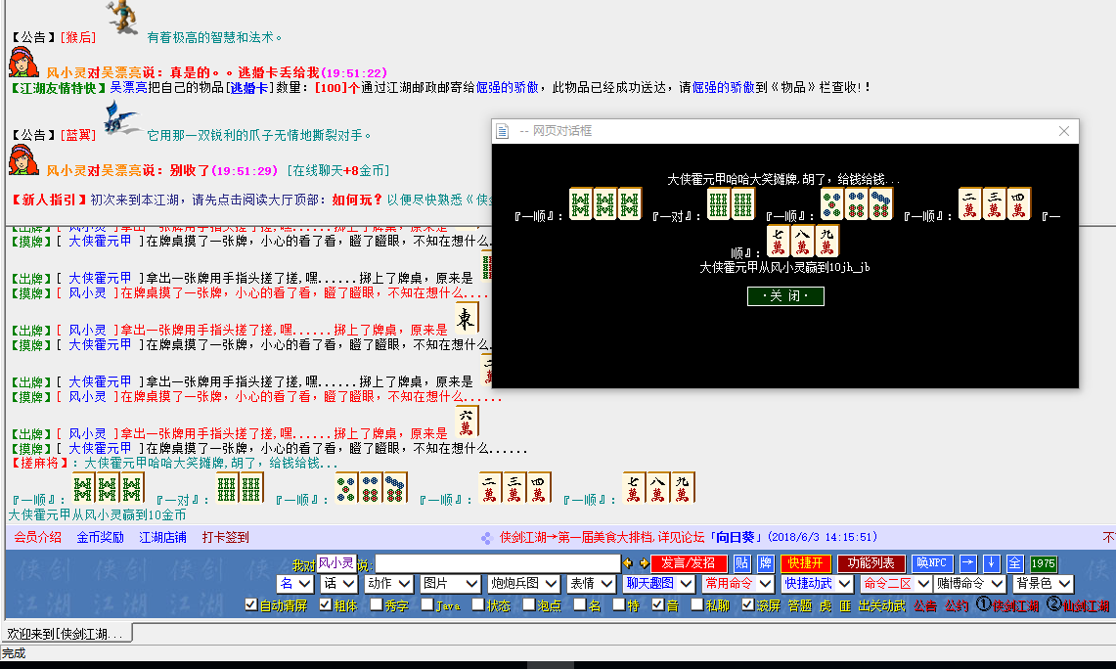Enable the Java checkbox

tap(427, 604)
